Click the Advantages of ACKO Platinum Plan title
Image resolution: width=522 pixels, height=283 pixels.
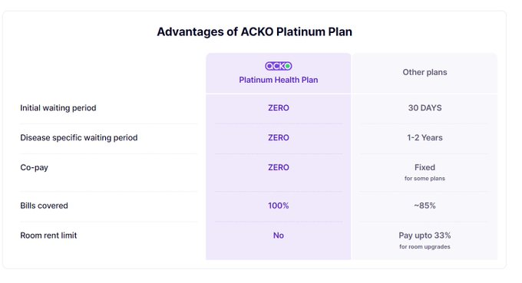point(254,31)
